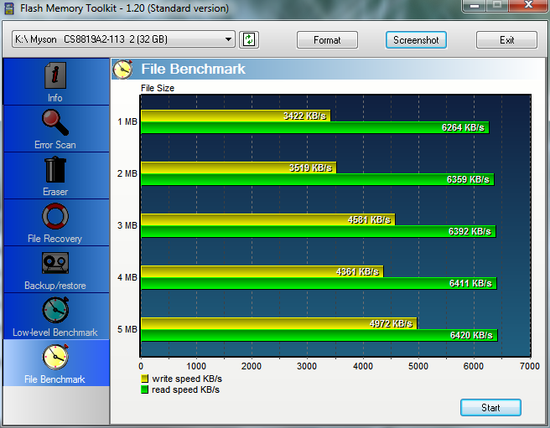The width and height of the screenshot is (550, 428).
Task: Click the Exit button
Action: pyautogui.click(x=506, y=40)
